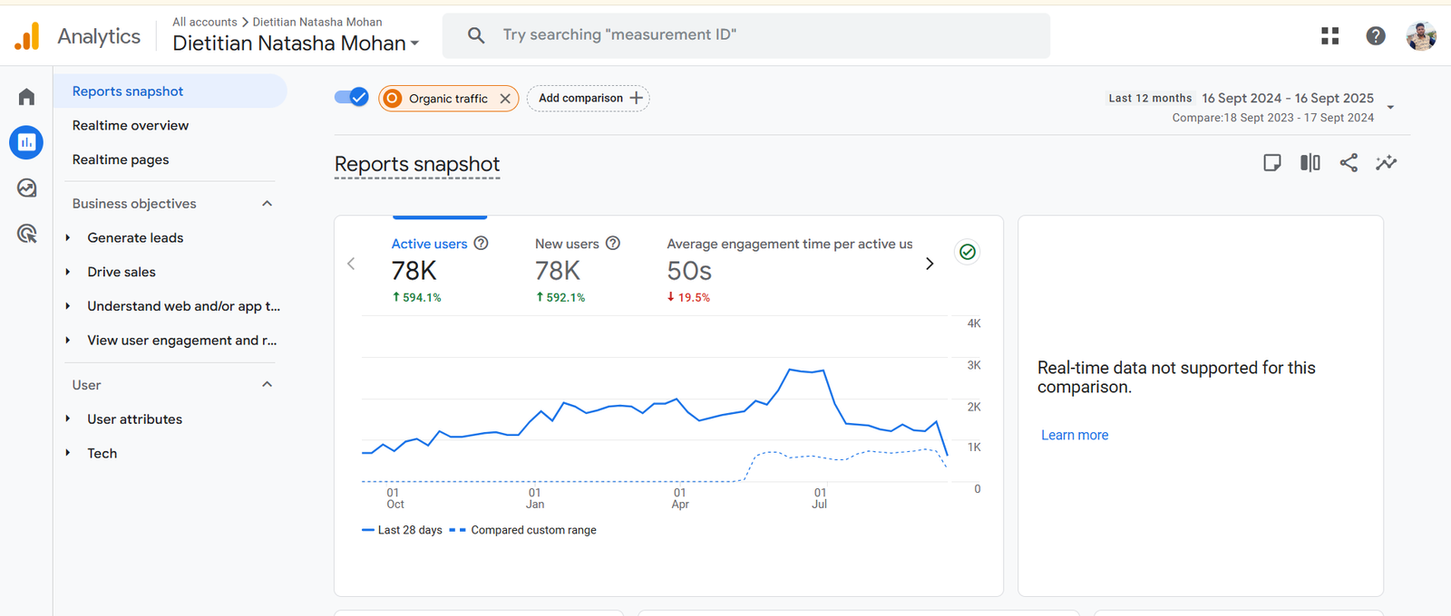Screen dimensions: 1451x616
Task: Open the Explore icon in left rail
Action: 26,188
